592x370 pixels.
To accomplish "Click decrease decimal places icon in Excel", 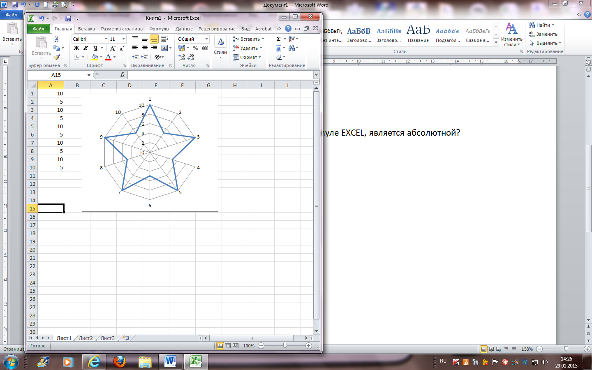I will pos(191,57).
